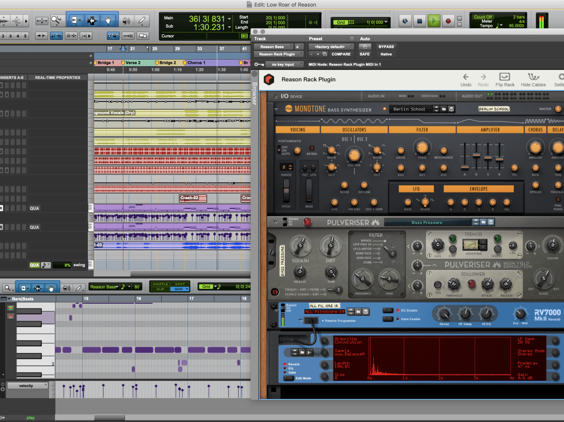The height and width of the screenshot is (422, 564).
Task: Activate the Scrubber speaker tool in the top toolbar
Action: click(x=125, y=21)
